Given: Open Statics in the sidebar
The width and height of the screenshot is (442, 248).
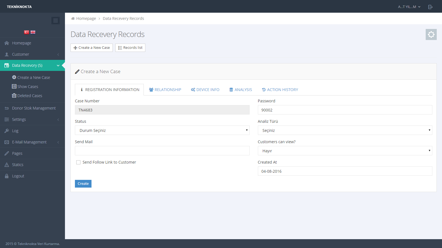Looking at the screenshot, I should [18, 165].
